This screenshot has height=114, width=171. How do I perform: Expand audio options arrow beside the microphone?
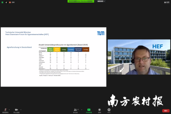point(9,109)
